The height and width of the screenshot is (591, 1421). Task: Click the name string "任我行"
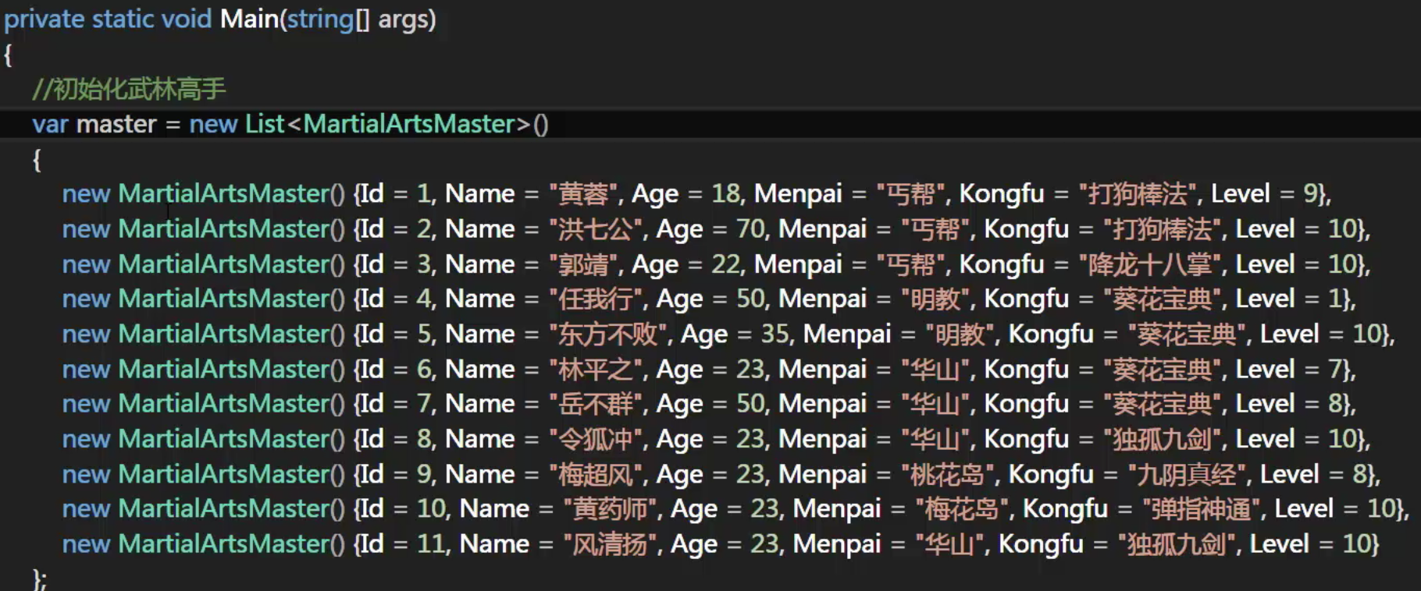tap(597, 299)
